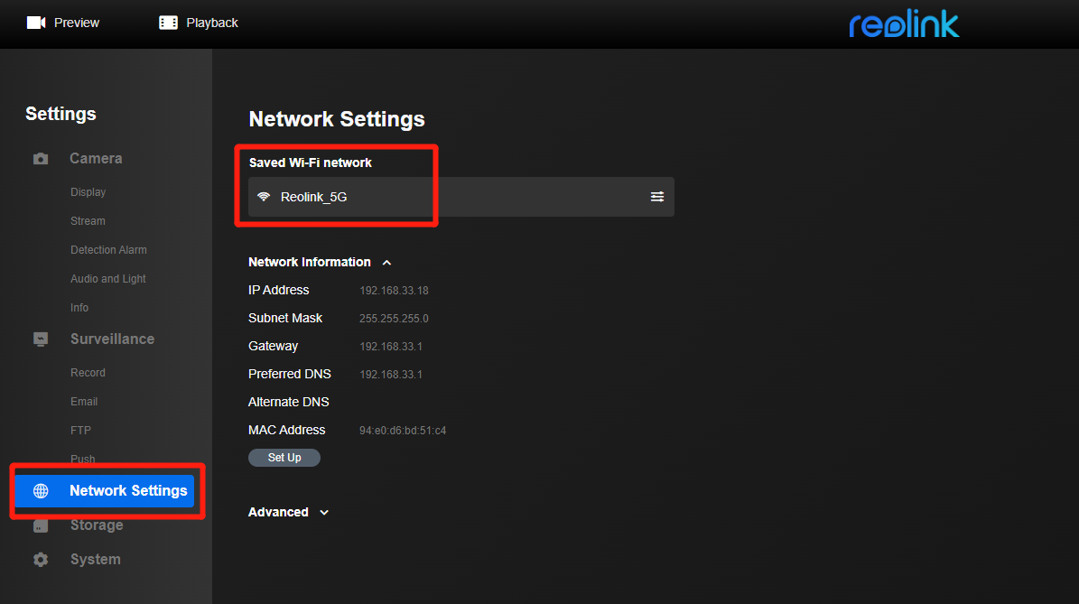Click the Preferred DNS value
Screen dimensions: 1079x604
tap(391, 375)
